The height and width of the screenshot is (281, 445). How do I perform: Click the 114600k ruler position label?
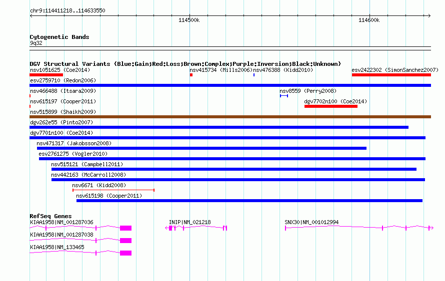coord(369,20)
